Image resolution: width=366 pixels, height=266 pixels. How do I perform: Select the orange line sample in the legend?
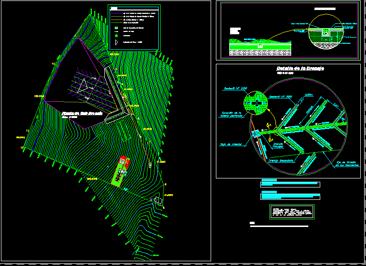(117, 20)
